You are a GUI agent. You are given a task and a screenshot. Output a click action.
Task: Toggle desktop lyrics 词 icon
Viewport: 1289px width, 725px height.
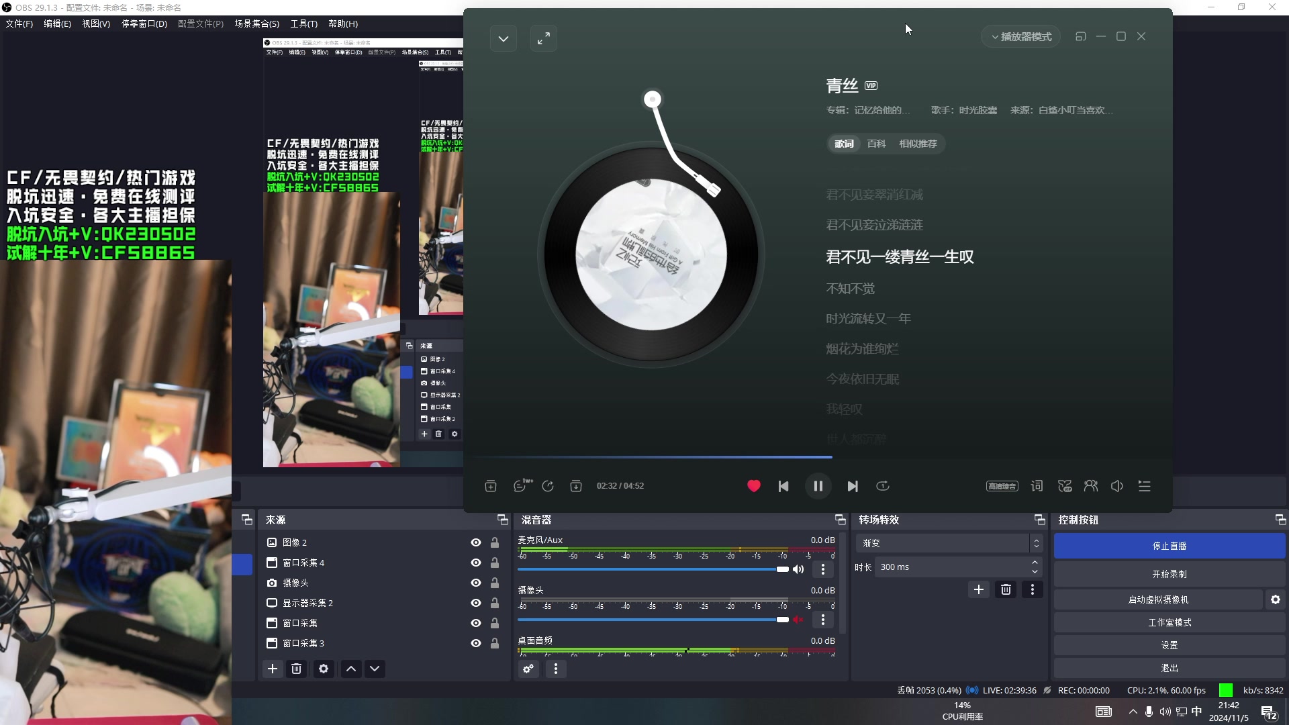pyautogui.click(x=1037, y=486)
